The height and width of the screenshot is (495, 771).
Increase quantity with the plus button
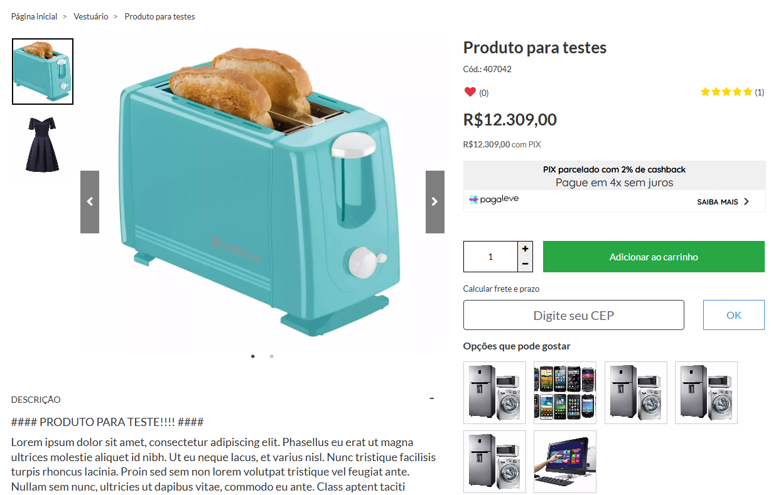pyautogui.click(x=525, y=248)
